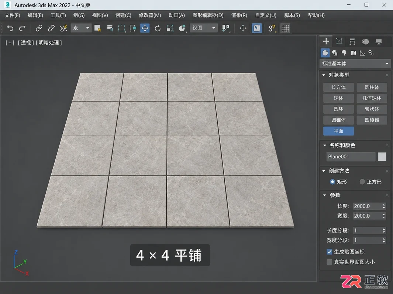
Task: Open the Motion panel tab
Action: pyautogui.click(x=365, y=42)
